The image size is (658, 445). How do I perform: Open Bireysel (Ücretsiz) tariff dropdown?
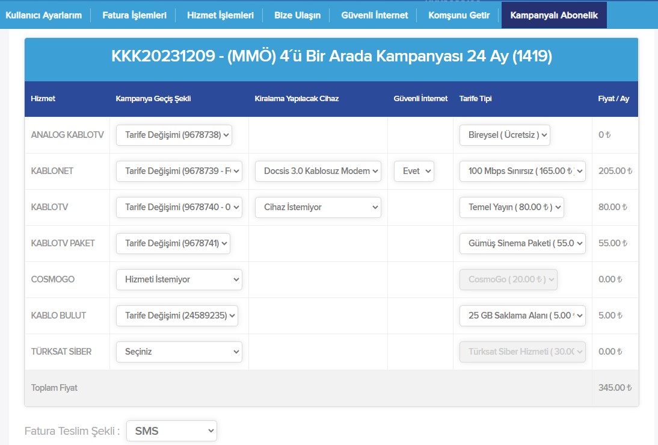[x=505, y=135]
